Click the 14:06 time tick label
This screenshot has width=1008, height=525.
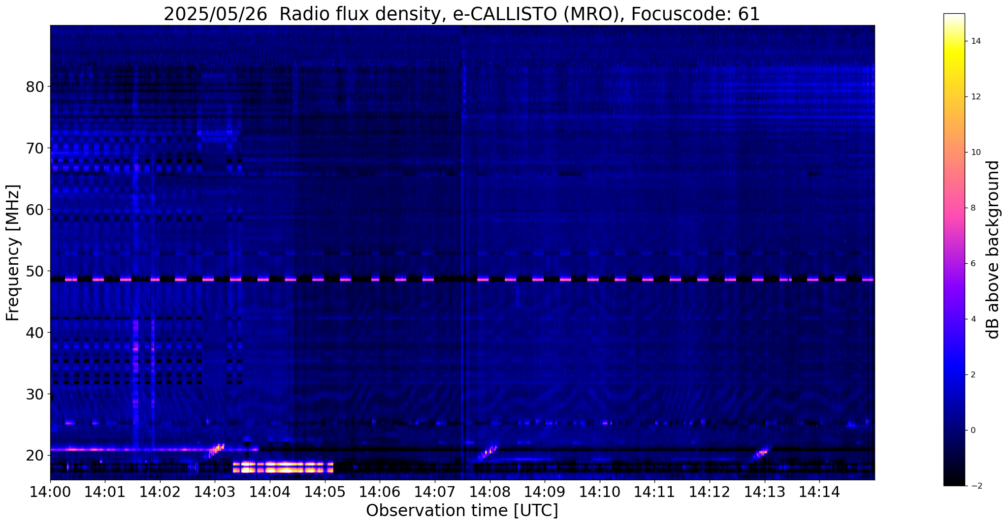click(380, 492)
